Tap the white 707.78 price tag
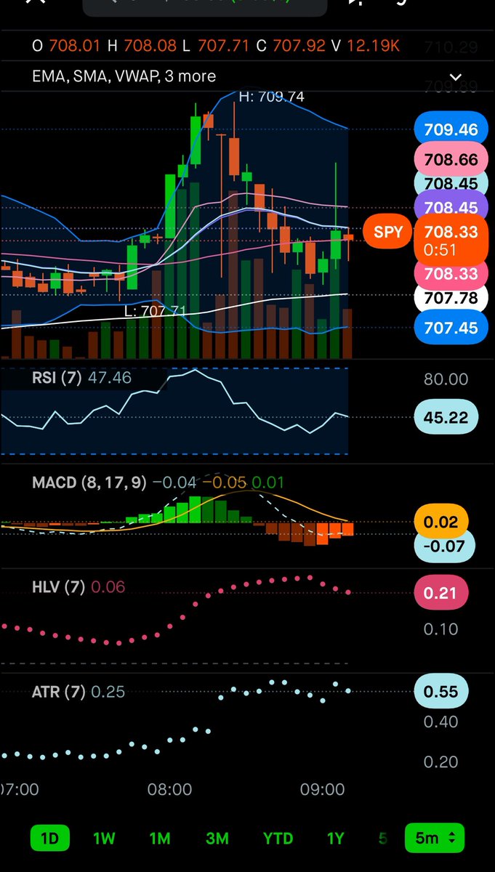Screen dimensions: 495x872 click(451, 299)
